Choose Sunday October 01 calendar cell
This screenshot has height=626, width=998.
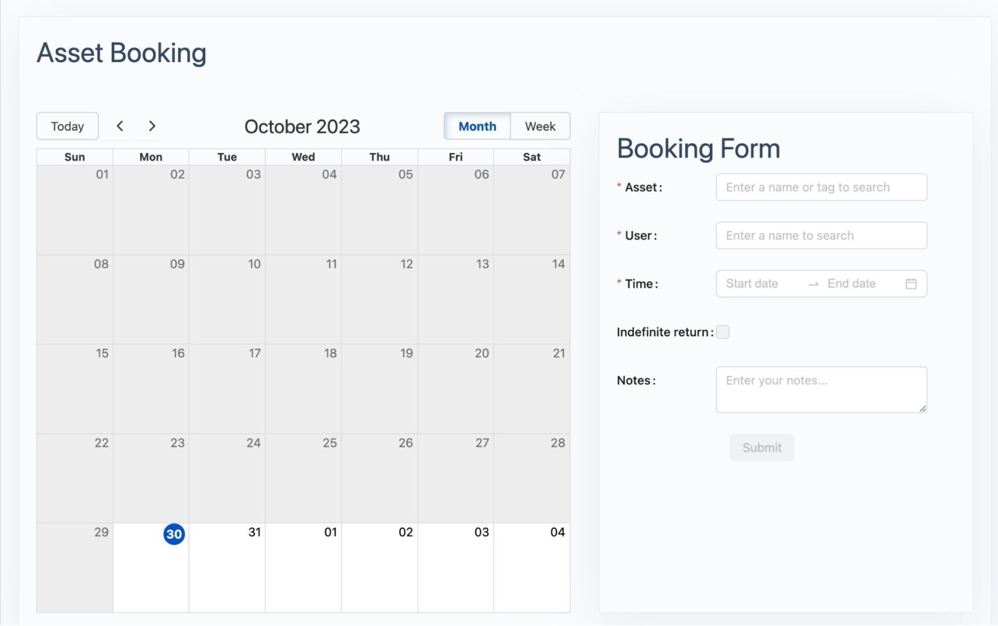click(75, 210)
